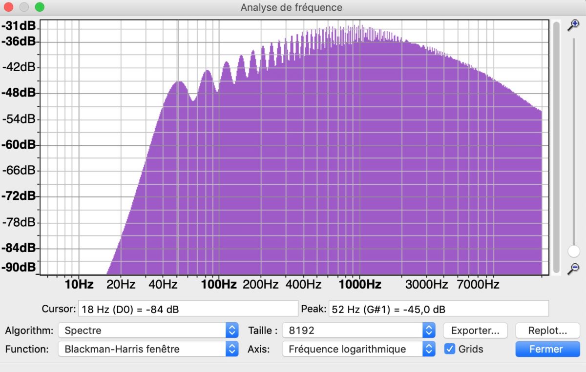Click the 20Hz frequency axis label
Image resolution: width=586 pixels, height=372 pixels.
pyautogui.click(x=121, y=284)
